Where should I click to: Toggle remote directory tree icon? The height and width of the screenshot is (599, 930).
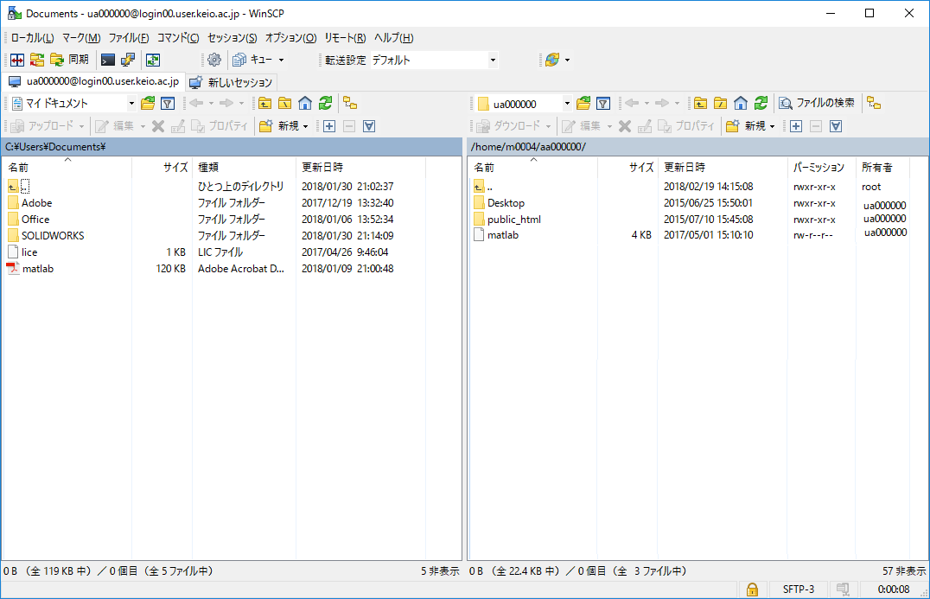pyautogui.click(x=874, y=103)
